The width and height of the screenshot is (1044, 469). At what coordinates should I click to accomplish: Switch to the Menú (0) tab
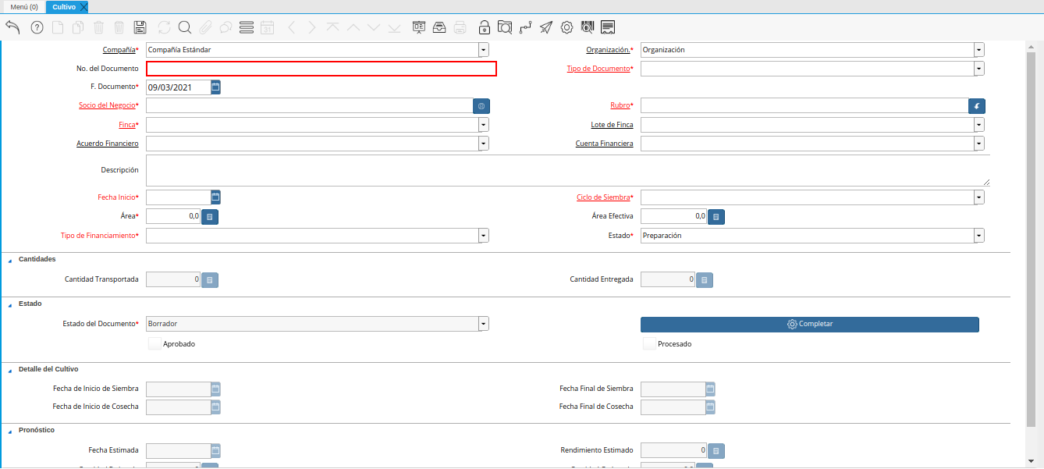[23, 7]
